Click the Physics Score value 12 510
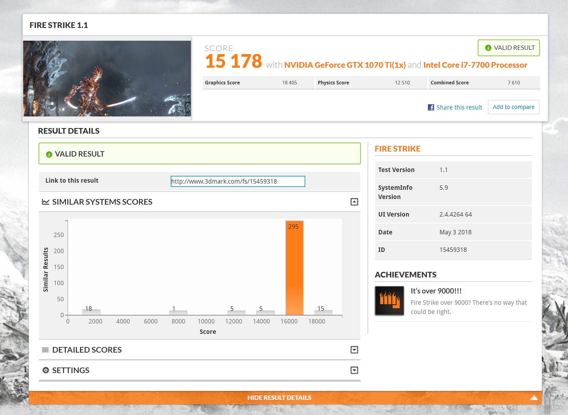 click(402, 83)
